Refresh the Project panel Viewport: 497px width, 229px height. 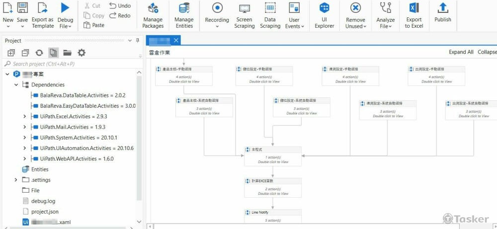pyautogui.click(x=39, y=53)
